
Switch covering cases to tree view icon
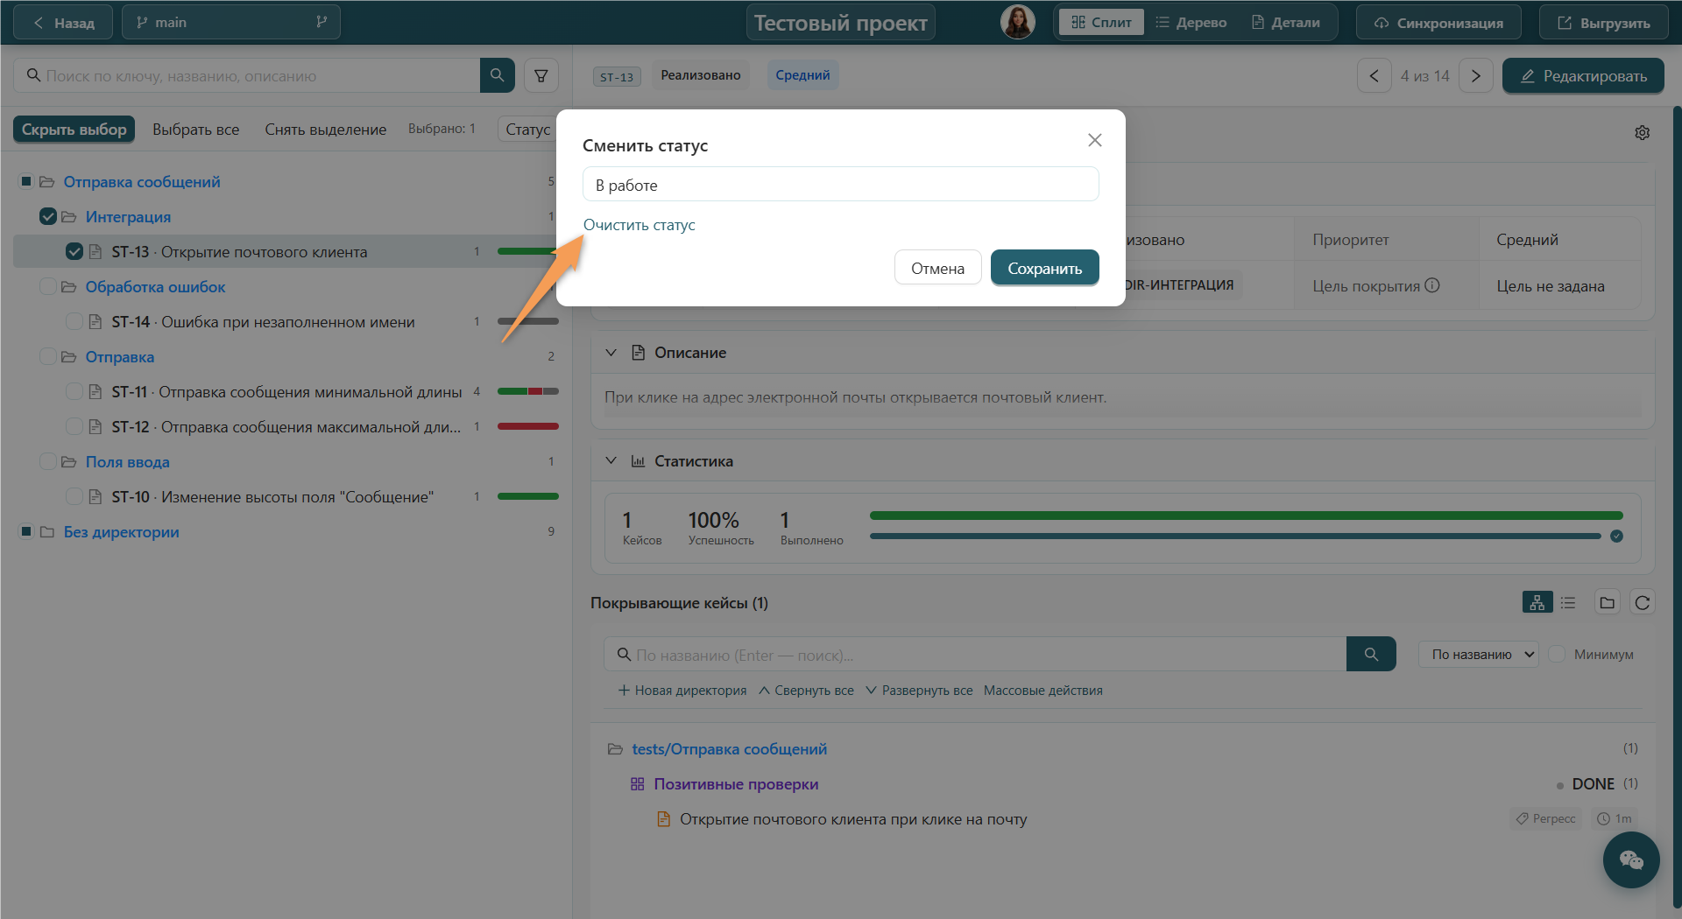coord(1537,602)
